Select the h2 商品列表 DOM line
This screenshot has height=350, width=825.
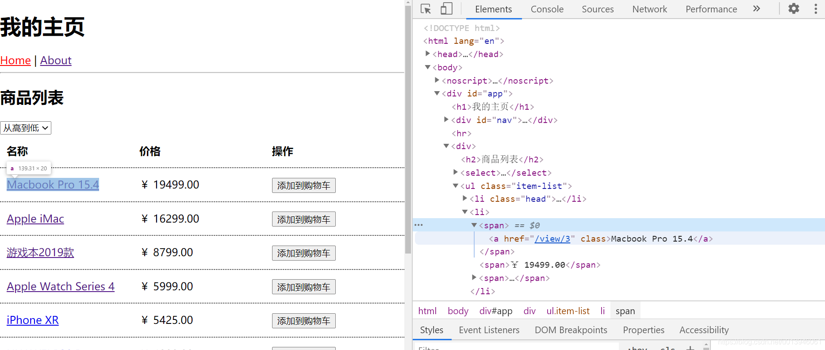[502, 159]
